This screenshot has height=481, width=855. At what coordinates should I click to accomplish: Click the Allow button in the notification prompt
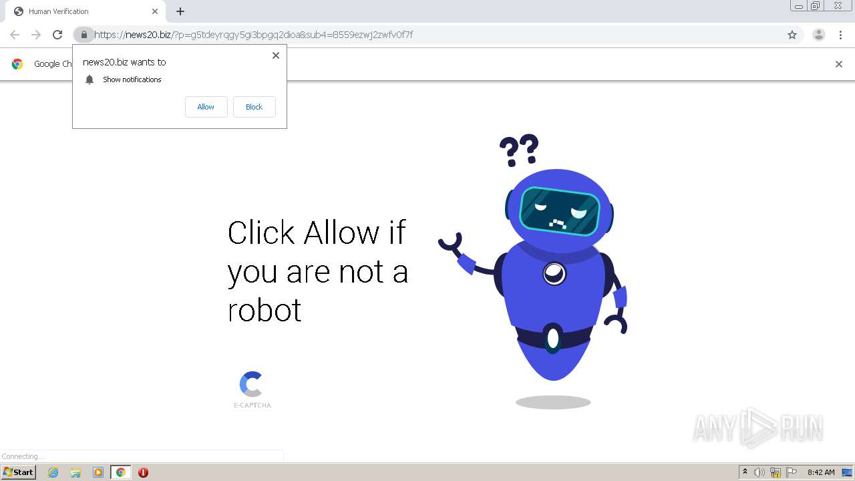(206, 107)
